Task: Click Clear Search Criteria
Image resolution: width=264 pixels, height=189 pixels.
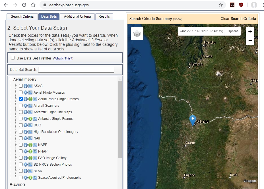Action: [238, 19]
